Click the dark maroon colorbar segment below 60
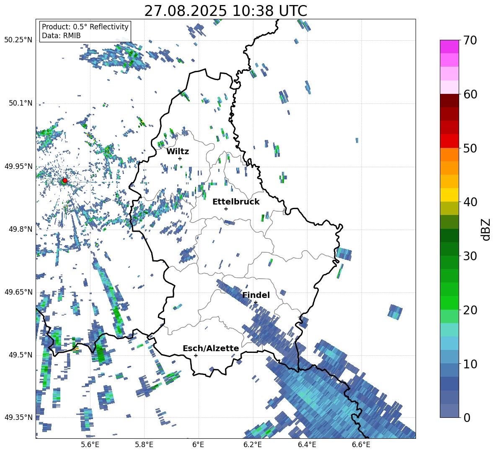 (449, 101)
